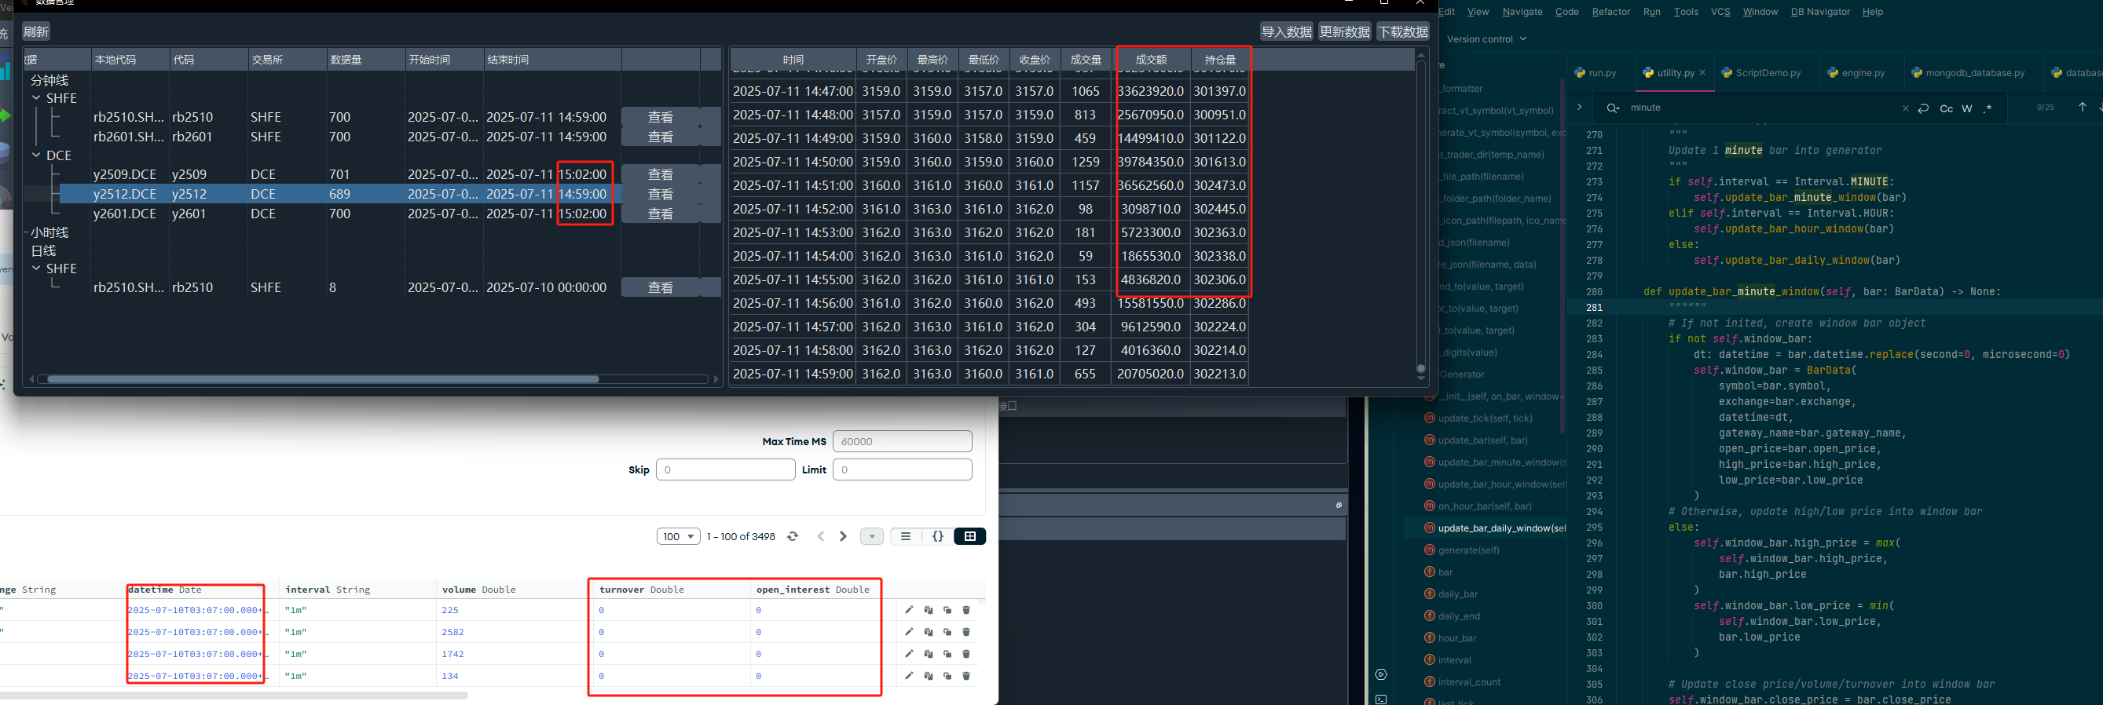Click delete trash icon for volume 134 row
The height and width of the screenshot is (705, 2103).
tap(966, 676)
